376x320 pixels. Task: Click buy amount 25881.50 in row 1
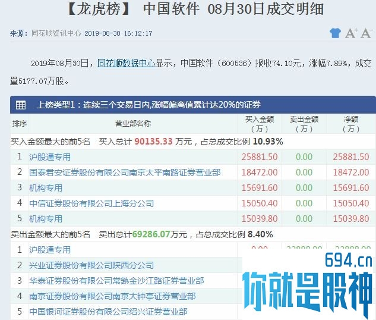click(260, 157)
